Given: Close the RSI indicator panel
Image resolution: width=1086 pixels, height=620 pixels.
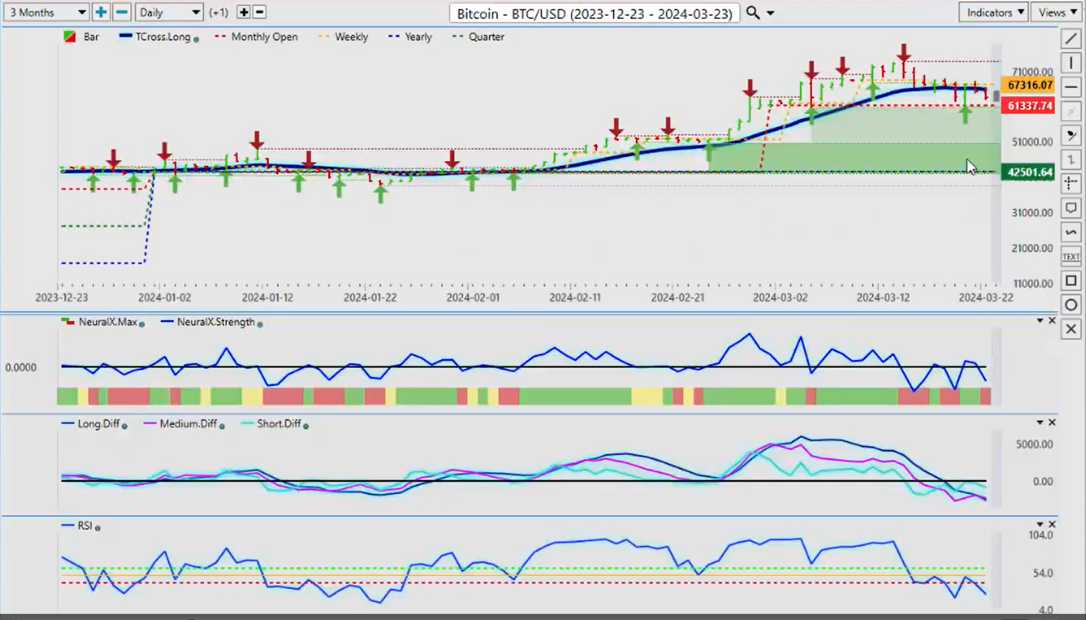Looking at the screenshot, I should 1052,524.
